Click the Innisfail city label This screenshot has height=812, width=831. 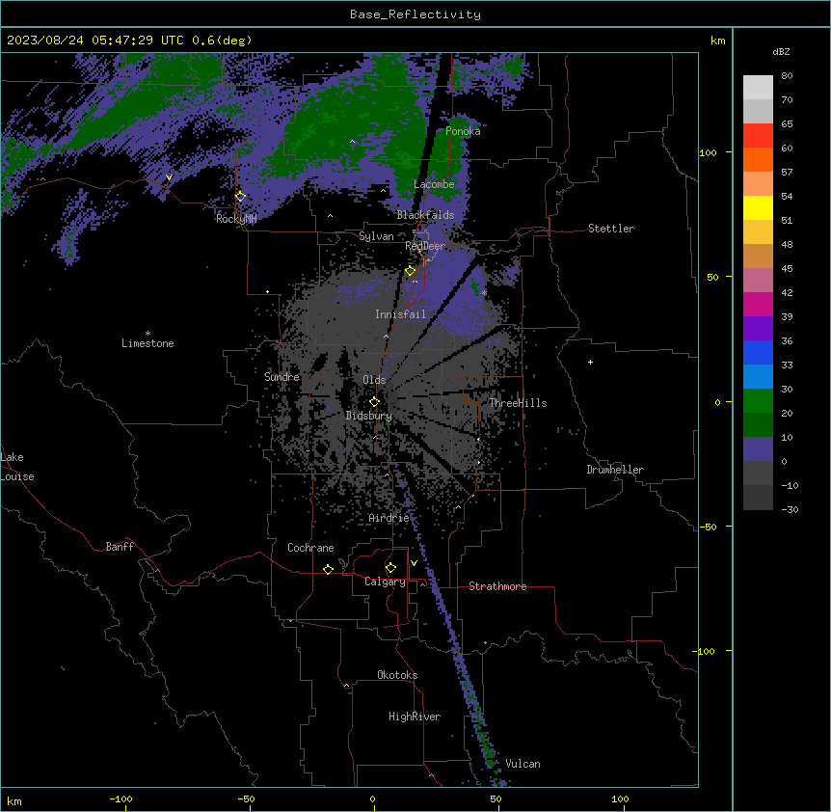click(400, 314)
